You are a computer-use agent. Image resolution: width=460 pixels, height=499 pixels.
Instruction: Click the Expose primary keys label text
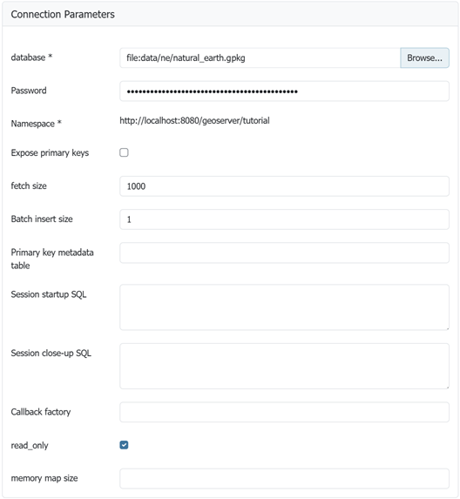point(50,152)
